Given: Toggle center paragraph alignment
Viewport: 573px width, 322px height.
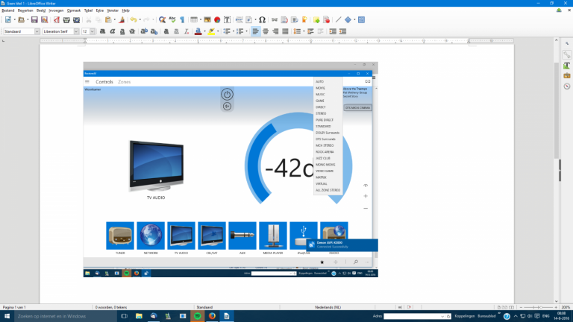Looking at the screenshot, I should click(265, 31).
